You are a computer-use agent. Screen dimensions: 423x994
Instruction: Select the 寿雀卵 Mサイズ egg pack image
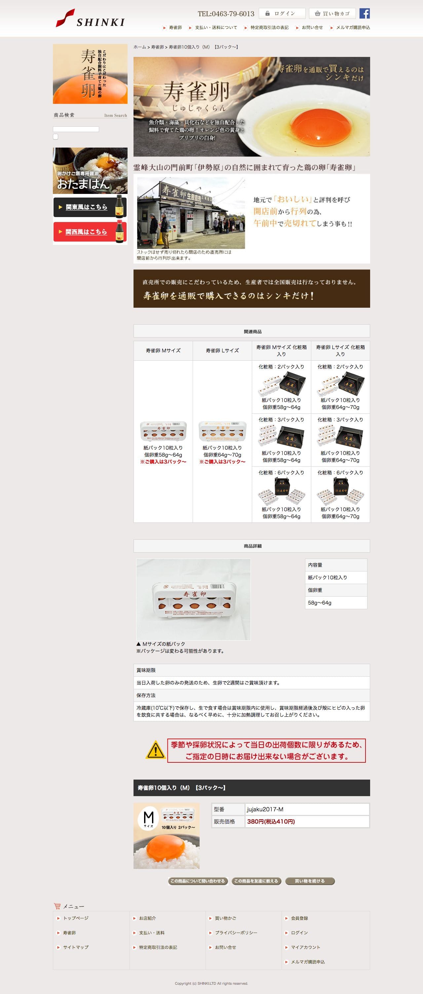pyautogui.click(x=163, y=431)
